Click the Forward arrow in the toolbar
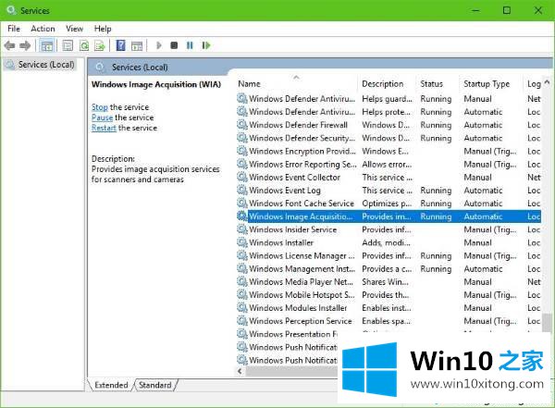The image size is (555, 408). 25,45
